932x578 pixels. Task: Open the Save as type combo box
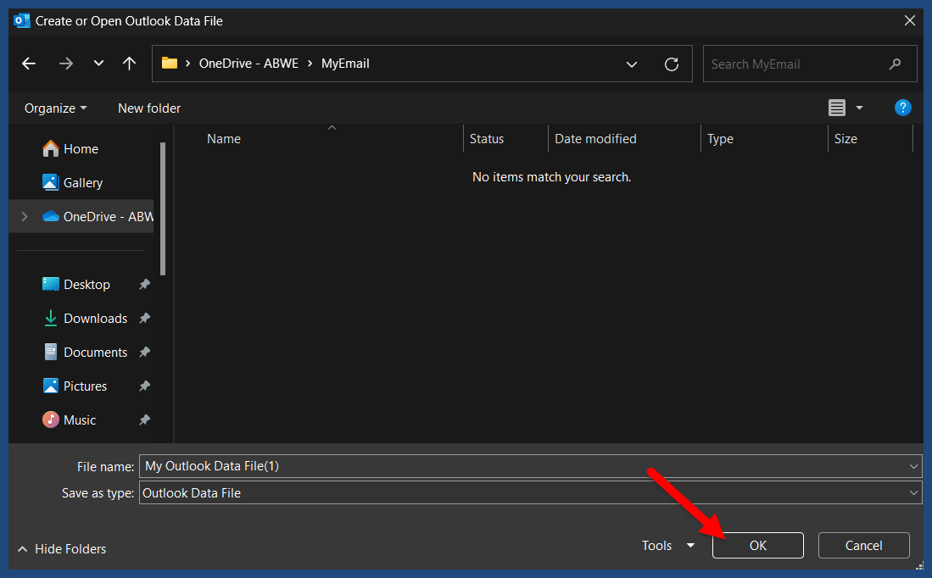(530, 493)
